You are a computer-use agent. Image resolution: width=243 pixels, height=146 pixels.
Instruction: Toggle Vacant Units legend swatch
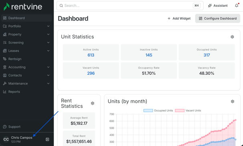[180, 111]
